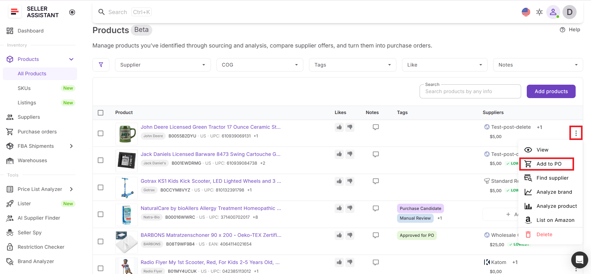Dislike the NaturalCare product
The width and height of the screenshot is (591, 274).
[x=350, y=208]
